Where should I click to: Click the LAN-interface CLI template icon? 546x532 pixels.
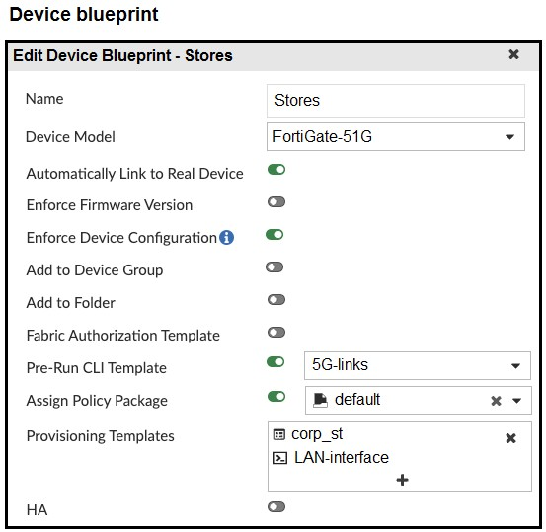click(x=280, y=458)
